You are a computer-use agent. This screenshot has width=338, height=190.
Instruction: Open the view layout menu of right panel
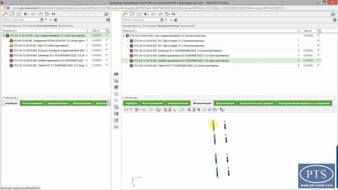pyautogui.click(x=333, y=14)
